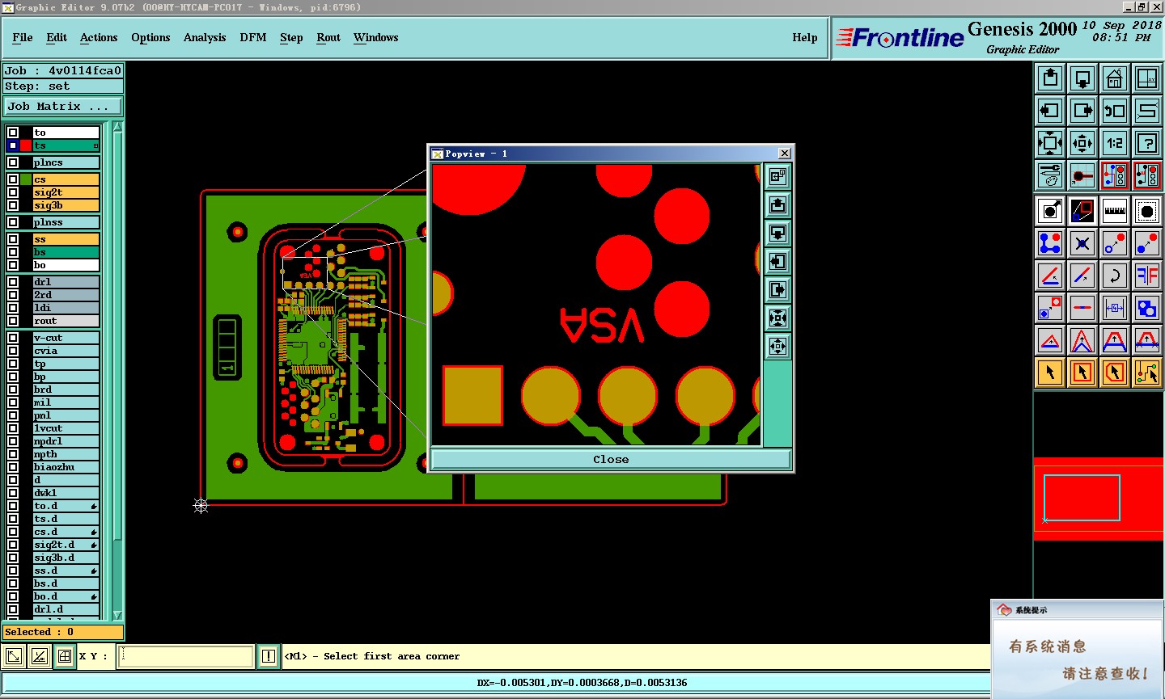The image size is (1165, 699).
Task: Toggle the 'sig2t' layer display checkbox
Action: point(13,192)
